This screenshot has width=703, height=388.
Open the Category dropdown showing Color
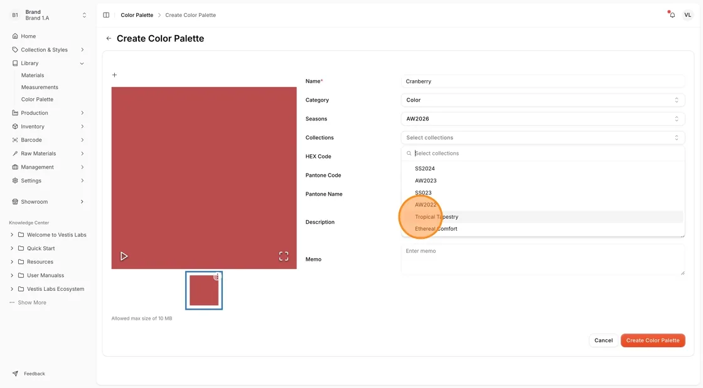coord(542,100)
